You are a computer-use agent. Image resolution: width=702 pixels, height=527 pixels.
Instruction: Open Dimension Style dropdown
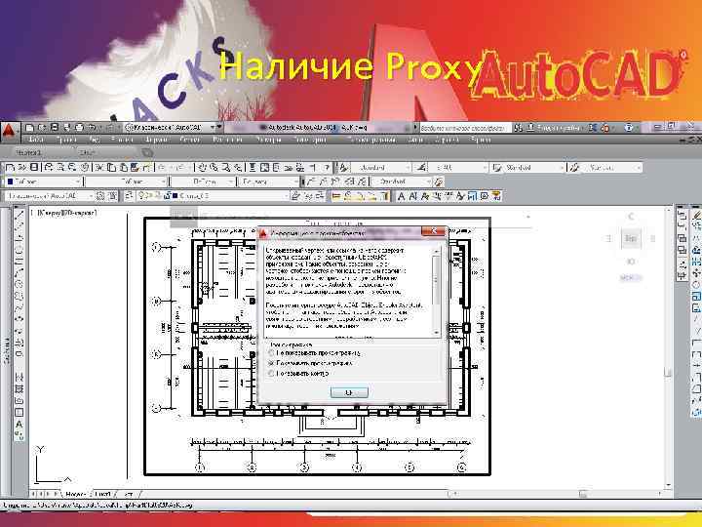(458, 168)
